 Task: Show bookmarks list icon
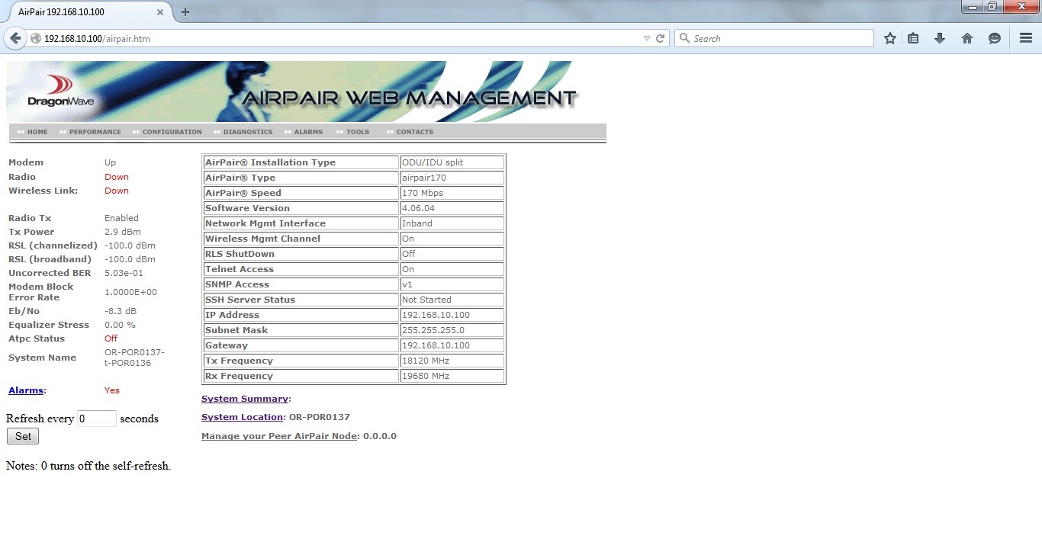pyautogui.click(x=913, y=38)
